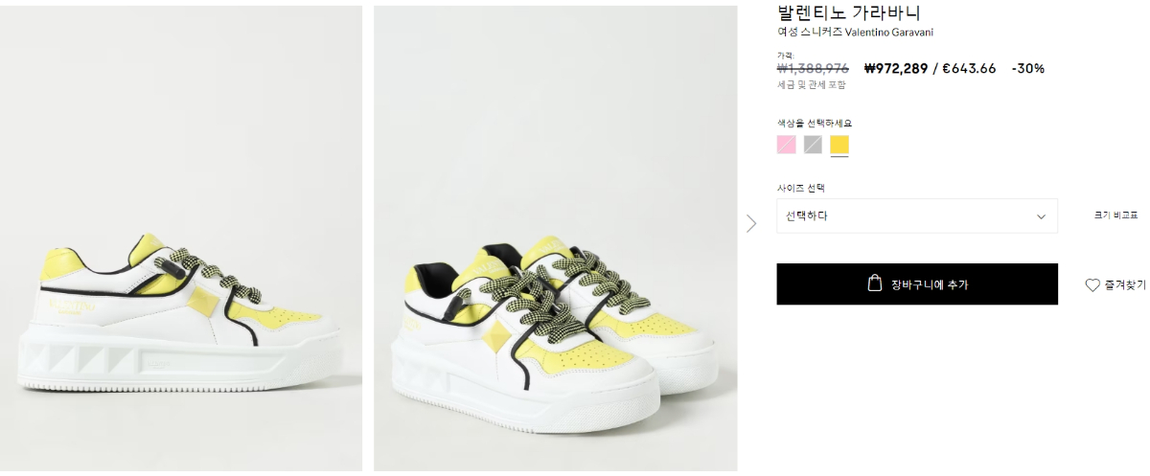Click the shopping bag icon

[874, 283]
